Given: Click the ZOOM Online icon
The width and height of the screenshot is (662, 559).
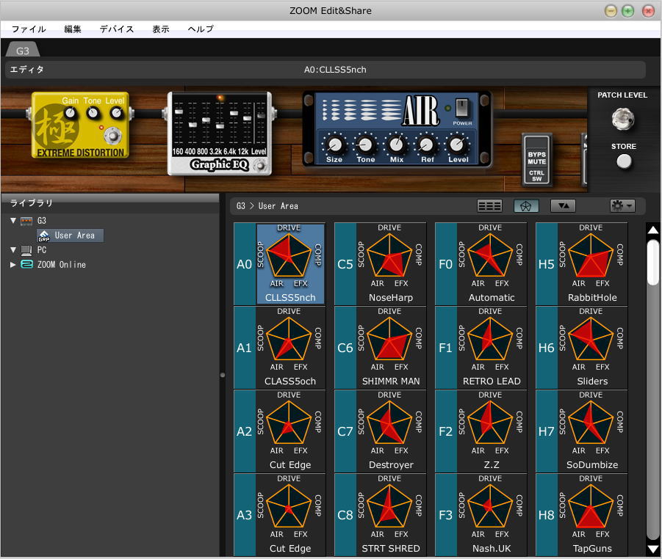Looking at the screenshot, I should click(x=26, y=264).
